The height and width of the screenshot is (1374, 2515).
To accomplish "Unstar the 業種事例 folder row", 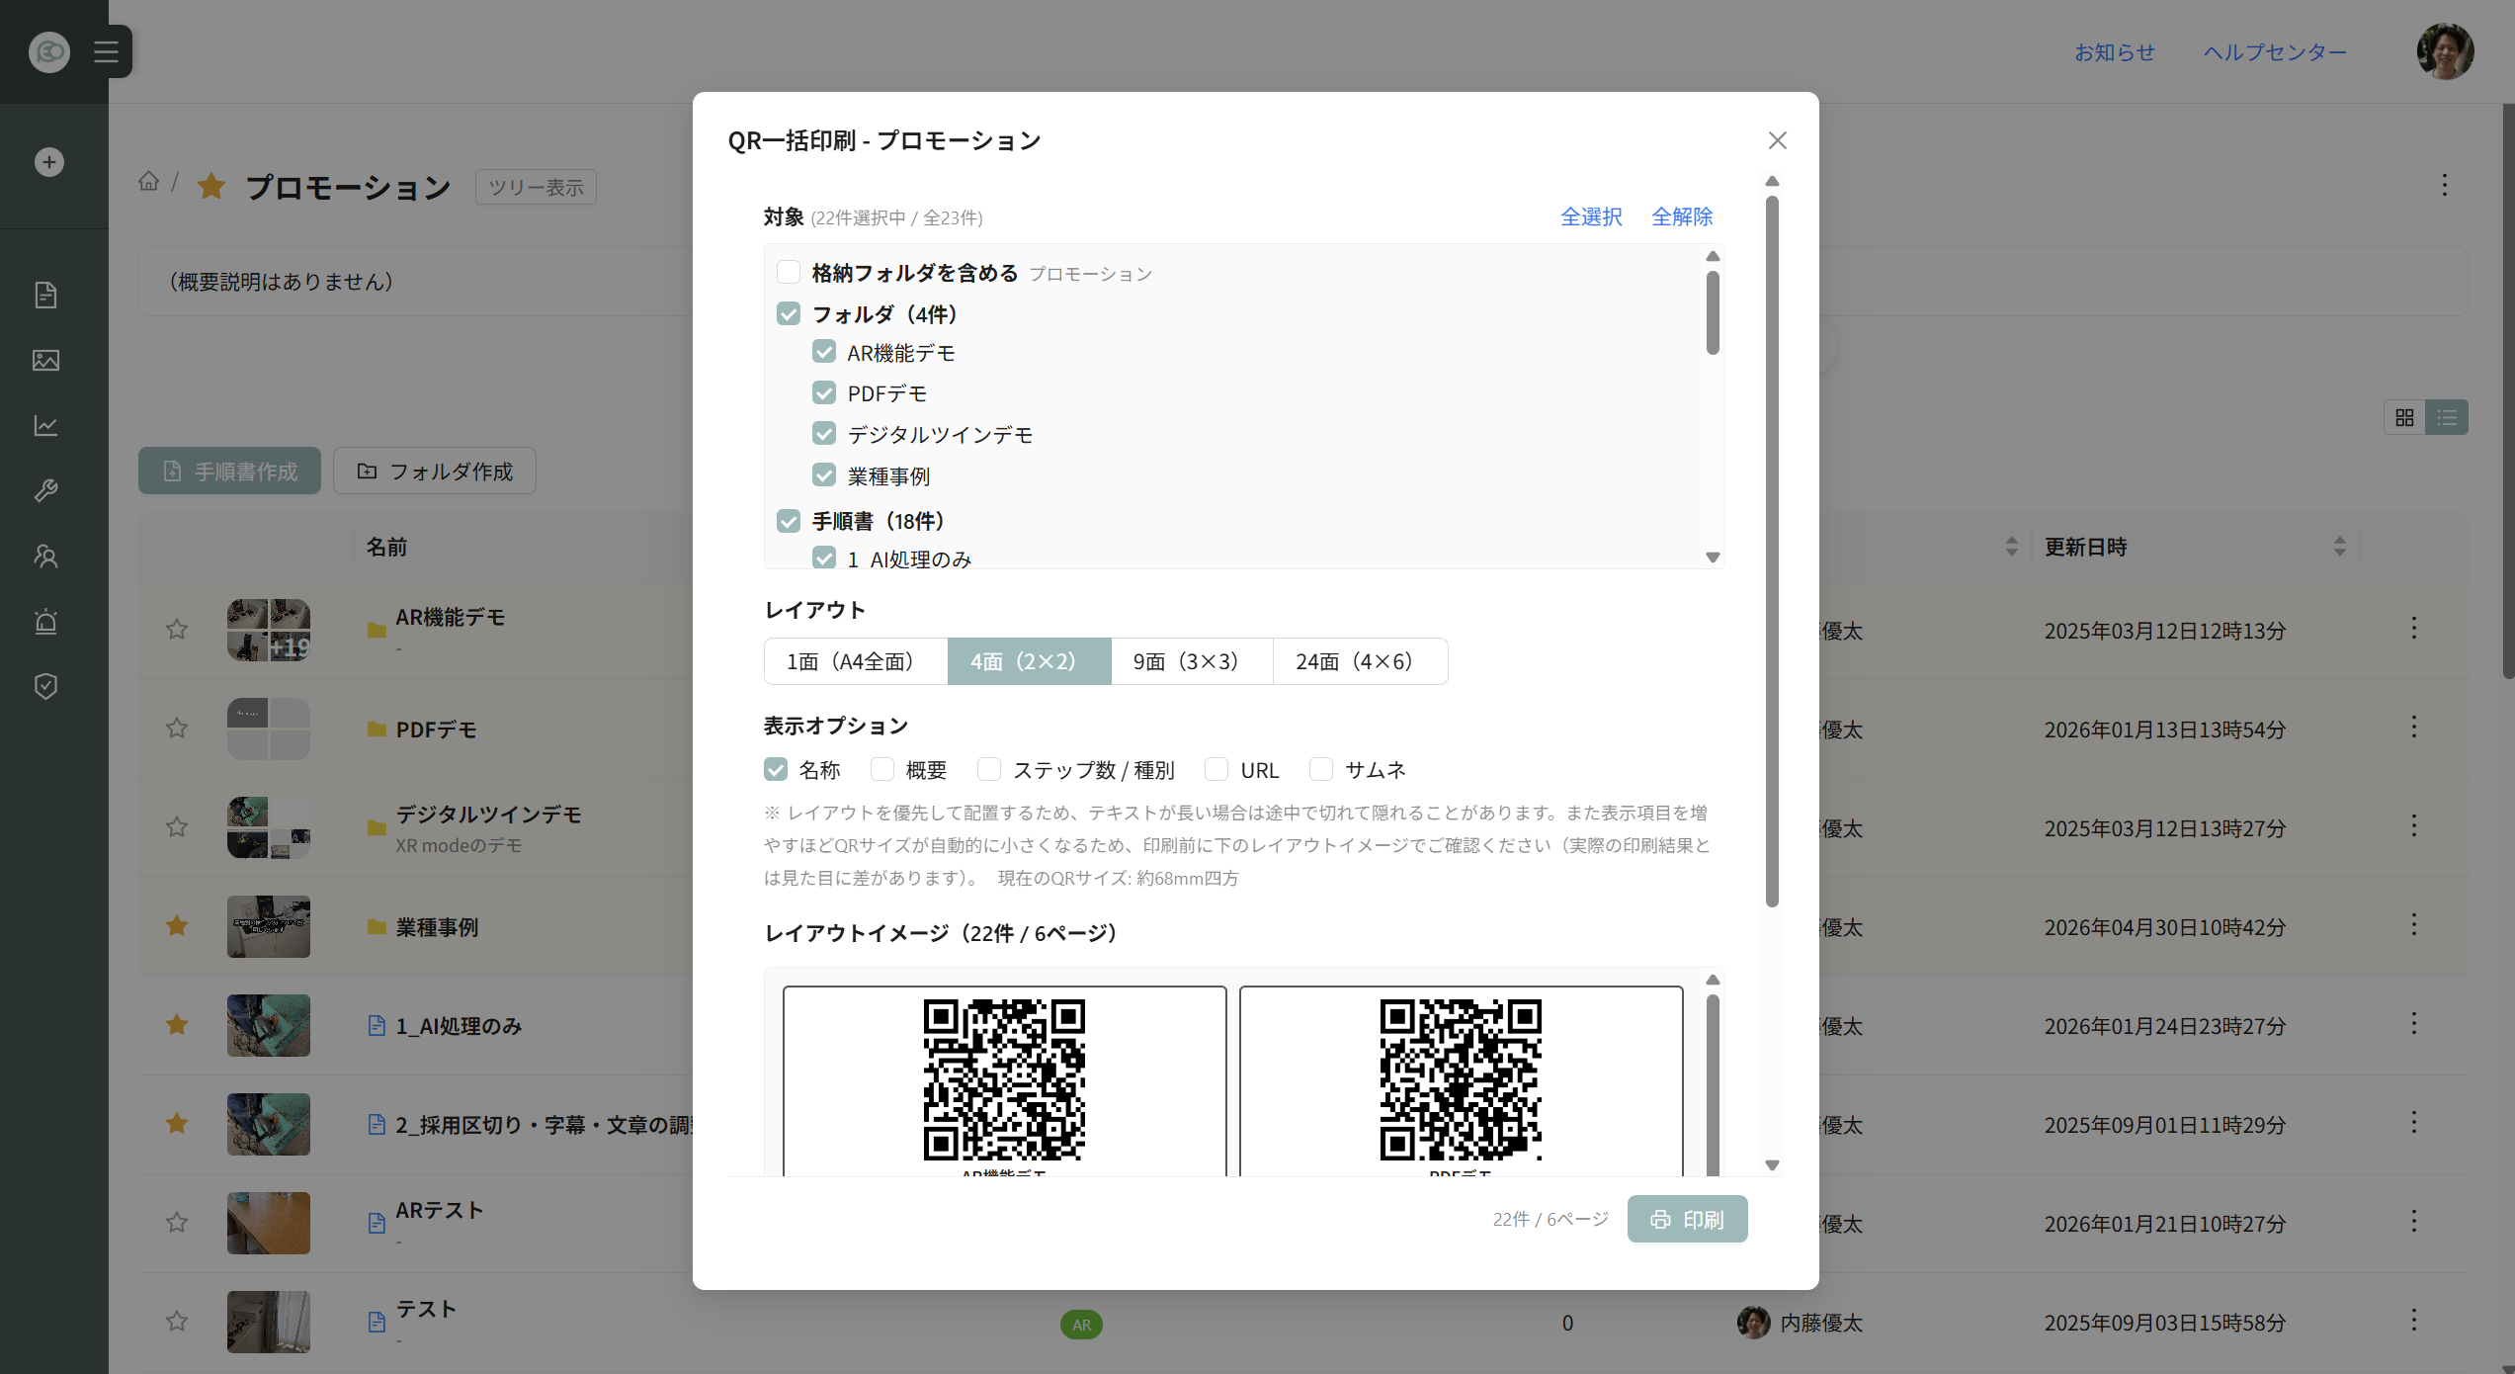I will [x=177, y=925].
